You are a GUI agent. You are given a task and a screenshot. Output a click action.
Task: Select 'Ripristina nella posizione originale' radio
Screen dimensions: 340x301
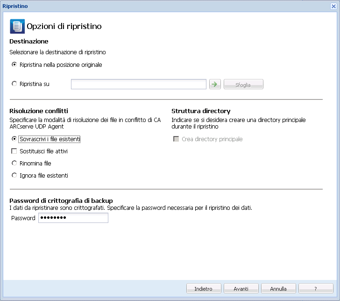(x=14, y=64)
